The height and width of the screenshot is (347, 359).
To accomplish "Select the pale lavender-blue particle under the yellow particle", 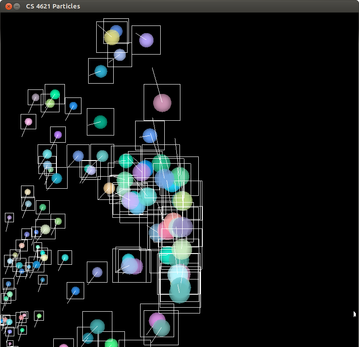I will coord(120,55).
